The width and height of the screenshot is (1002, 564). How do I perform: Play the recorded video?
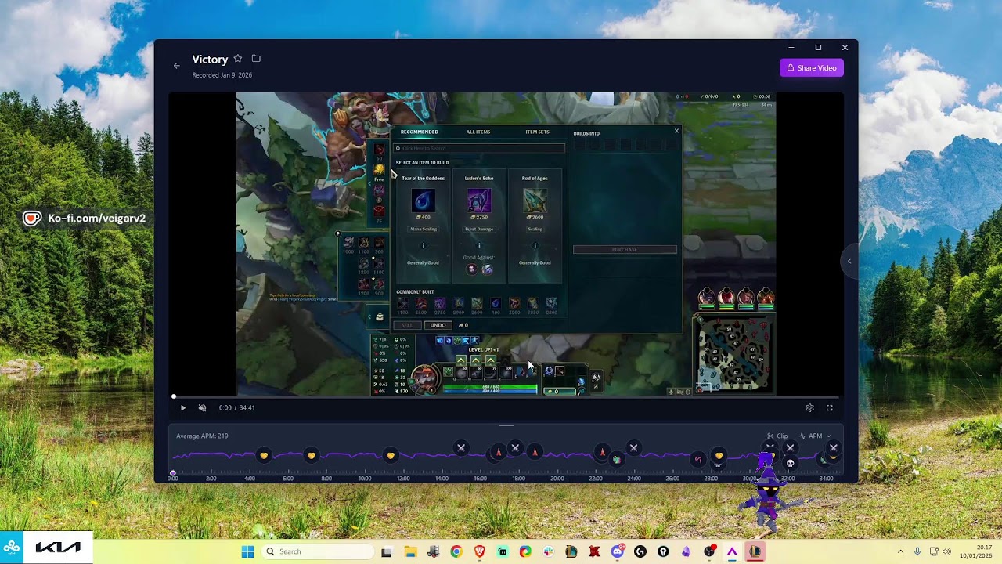click(x=182, y=407)
